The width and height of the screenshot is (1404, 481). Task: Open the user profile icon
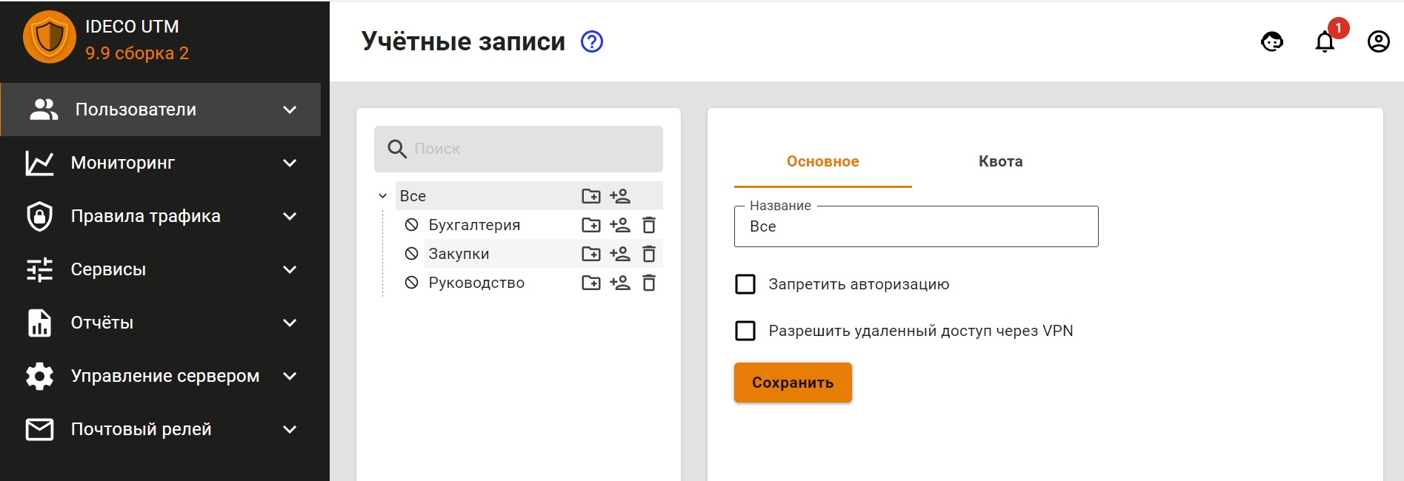(1378, 41)
